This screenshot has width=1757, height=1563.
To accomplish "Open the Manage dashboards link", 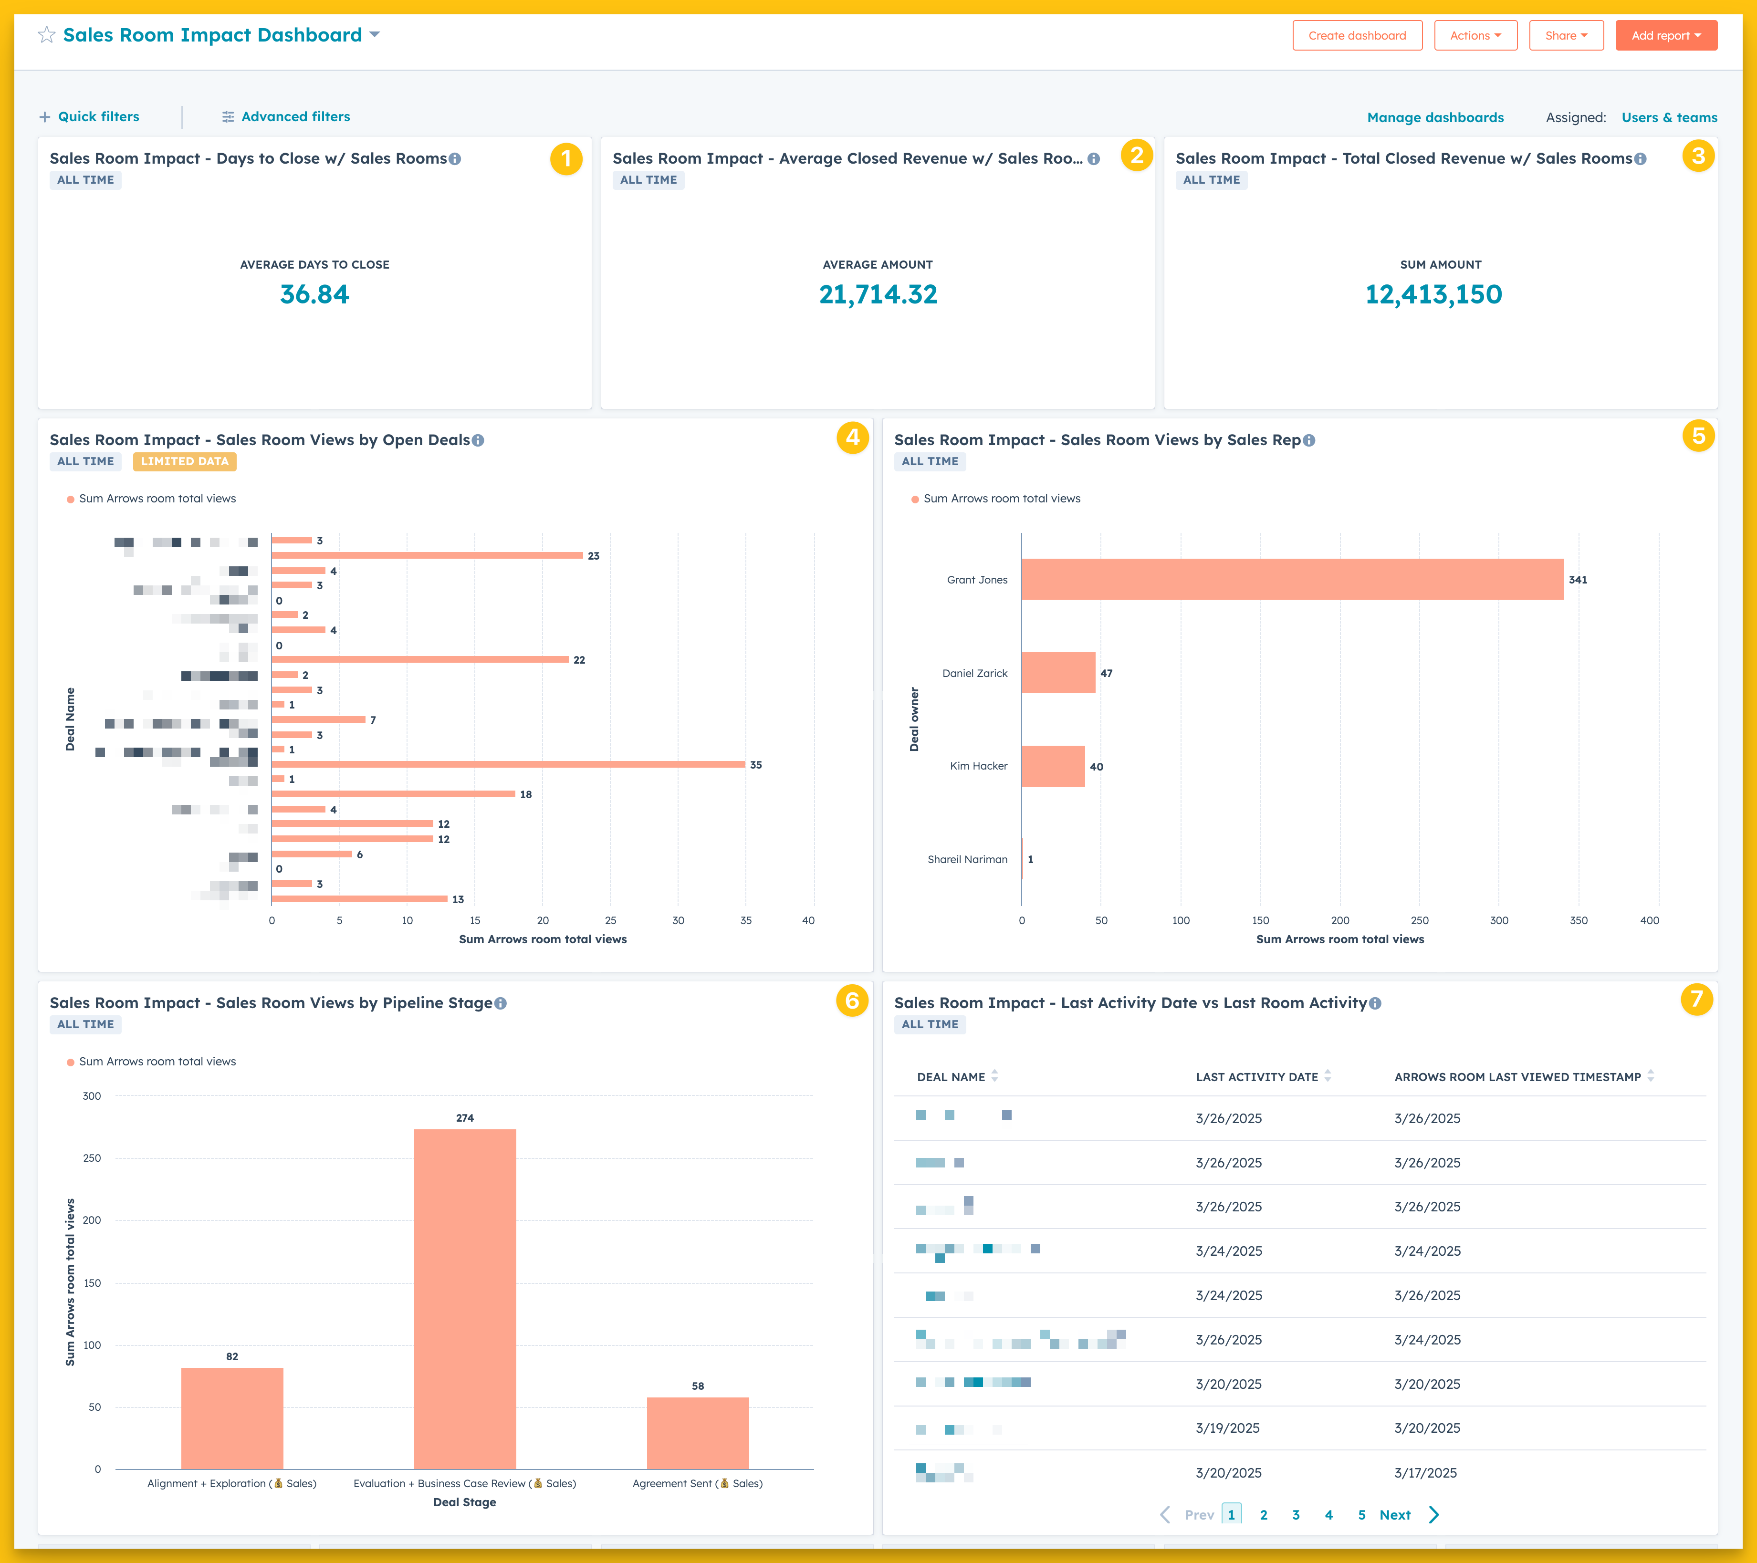I will [1434, 118].
